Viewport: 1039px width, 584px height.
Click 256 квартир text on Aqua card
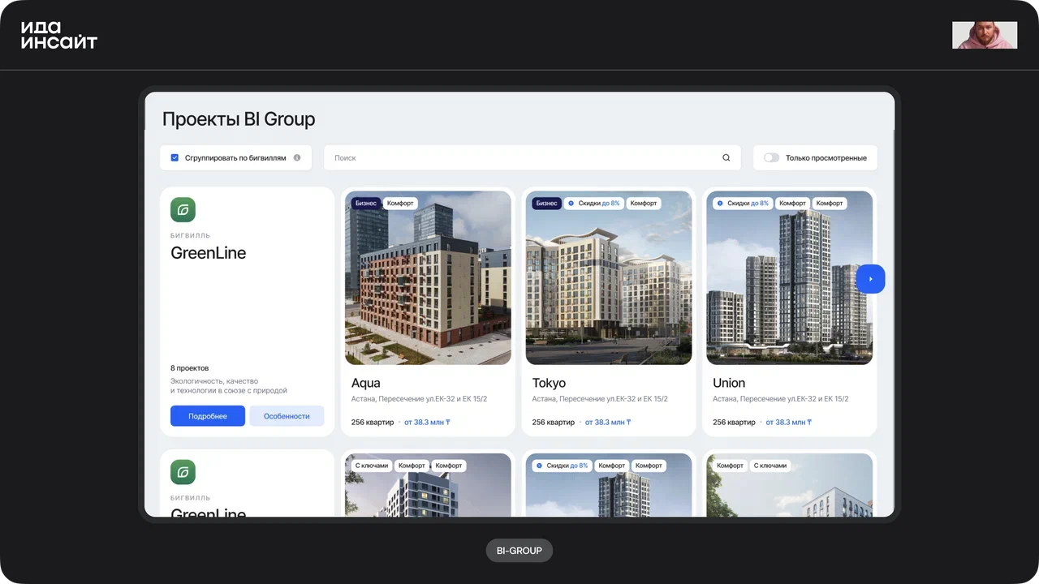point(373,423)
